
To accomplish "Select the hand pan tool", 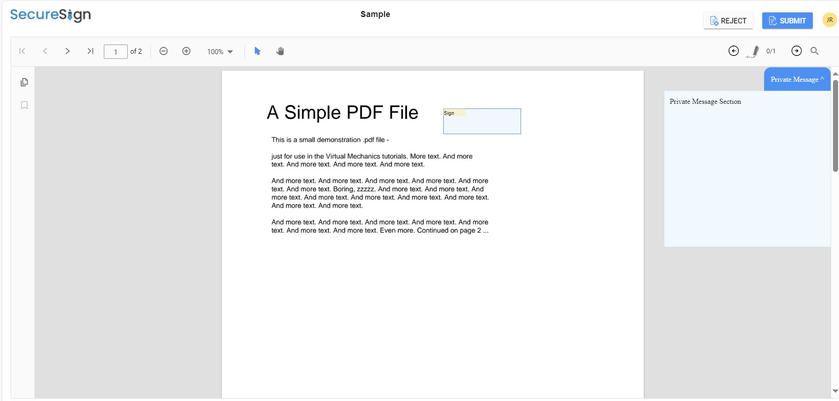I will (280, 51).
